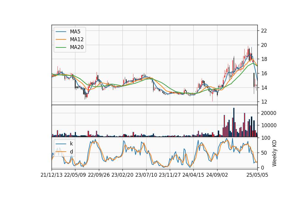
Task: Click the tallest volume bar above 20000
Action: click(234, 122)
